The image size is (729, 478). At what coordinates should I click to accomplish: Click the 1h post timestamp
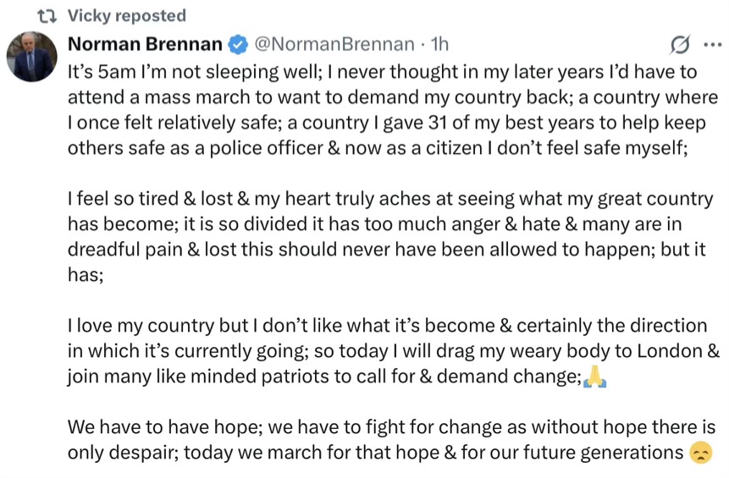[x=439, y=44]
